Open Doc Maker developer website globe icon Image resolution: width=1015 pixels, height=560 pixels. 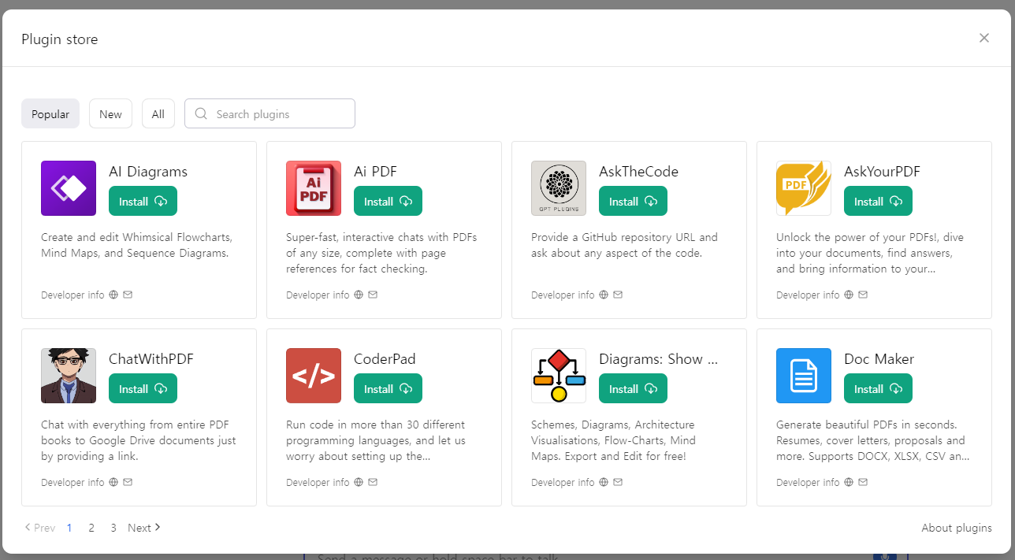pos(849,482)
